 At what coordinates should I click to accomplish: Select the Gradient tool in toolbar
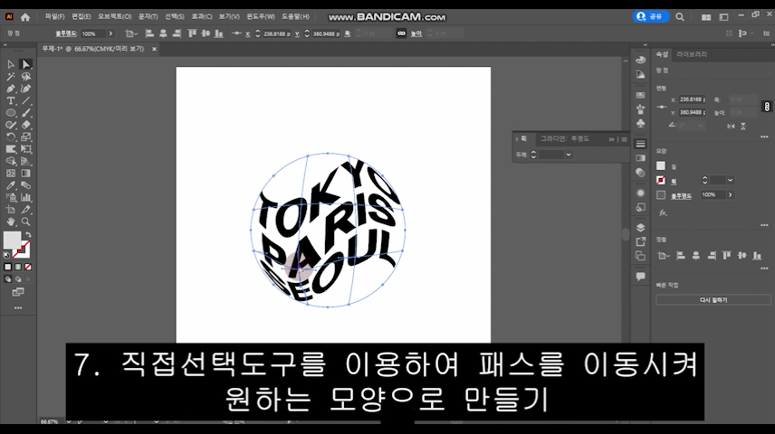[25, 174]
